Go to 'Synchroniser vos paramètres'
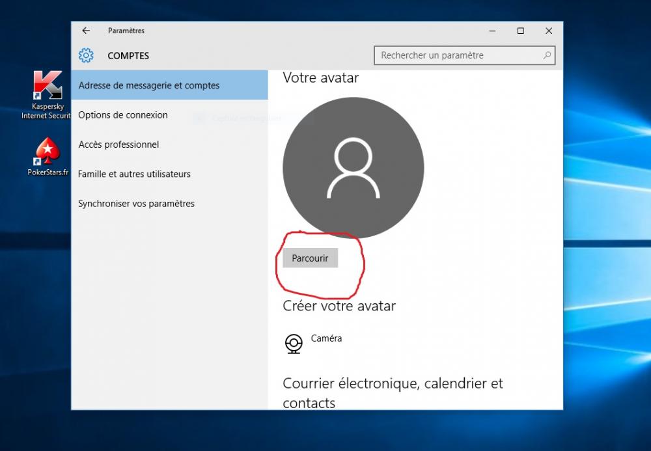 coord(136,204)
